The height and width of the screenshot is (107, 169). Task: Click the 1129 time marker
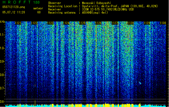click(x=147, y=23)
